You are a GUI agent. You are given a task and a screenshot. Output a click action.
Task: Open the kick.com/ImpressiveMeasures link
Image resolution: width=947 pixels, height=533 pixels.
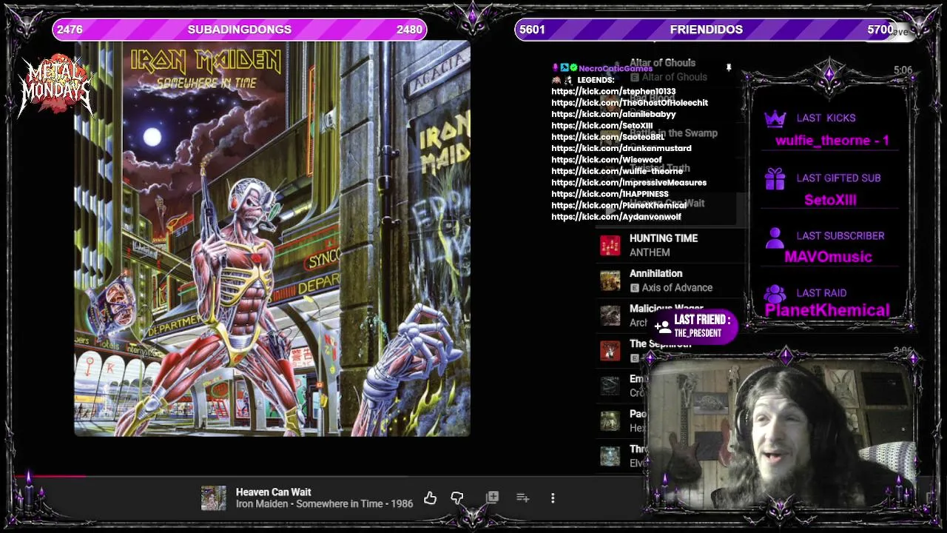tap(629, 183)
